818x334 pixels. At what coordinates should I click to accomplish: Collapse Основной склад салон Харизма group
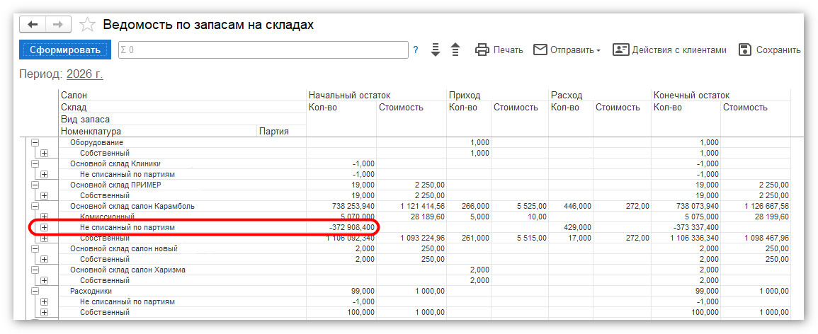[35, 270]
